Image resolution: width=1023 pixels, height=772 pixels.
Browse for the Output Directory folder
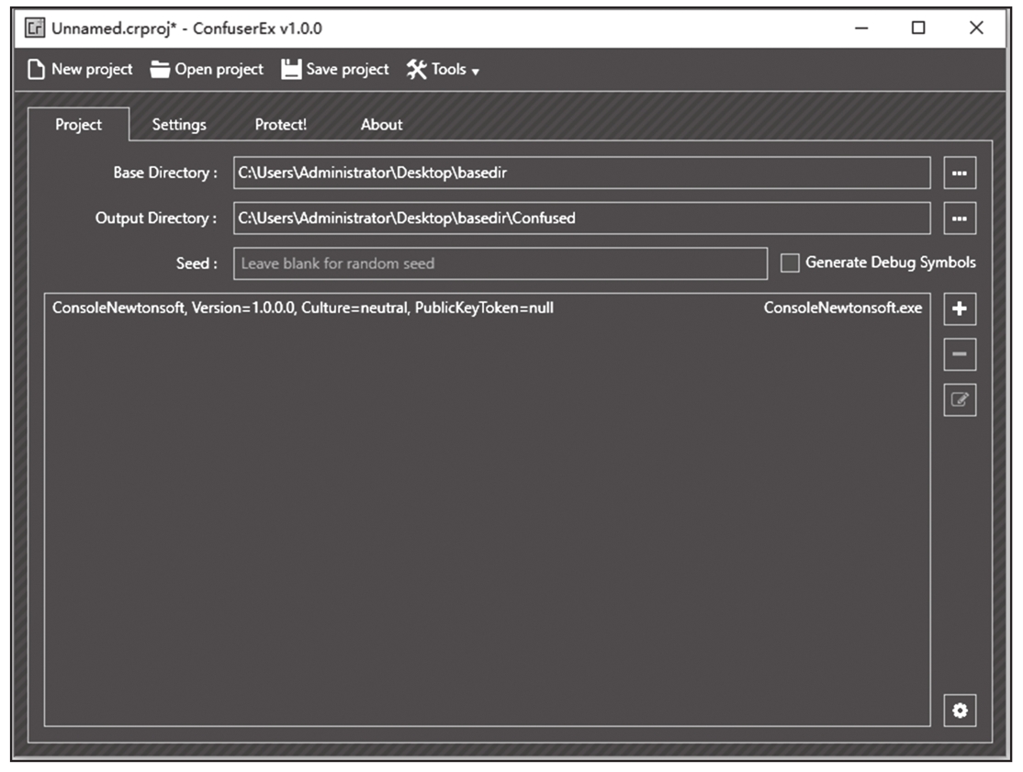point(960,218)
